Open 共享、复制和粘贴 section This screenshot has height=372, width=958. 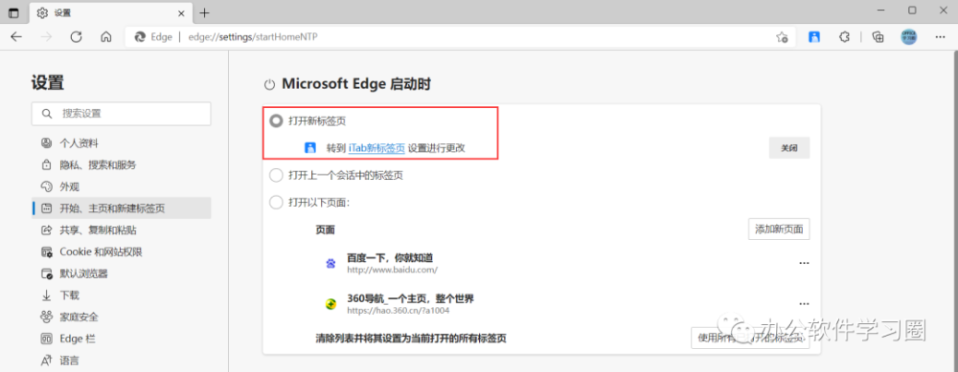(x=122, y=230)
